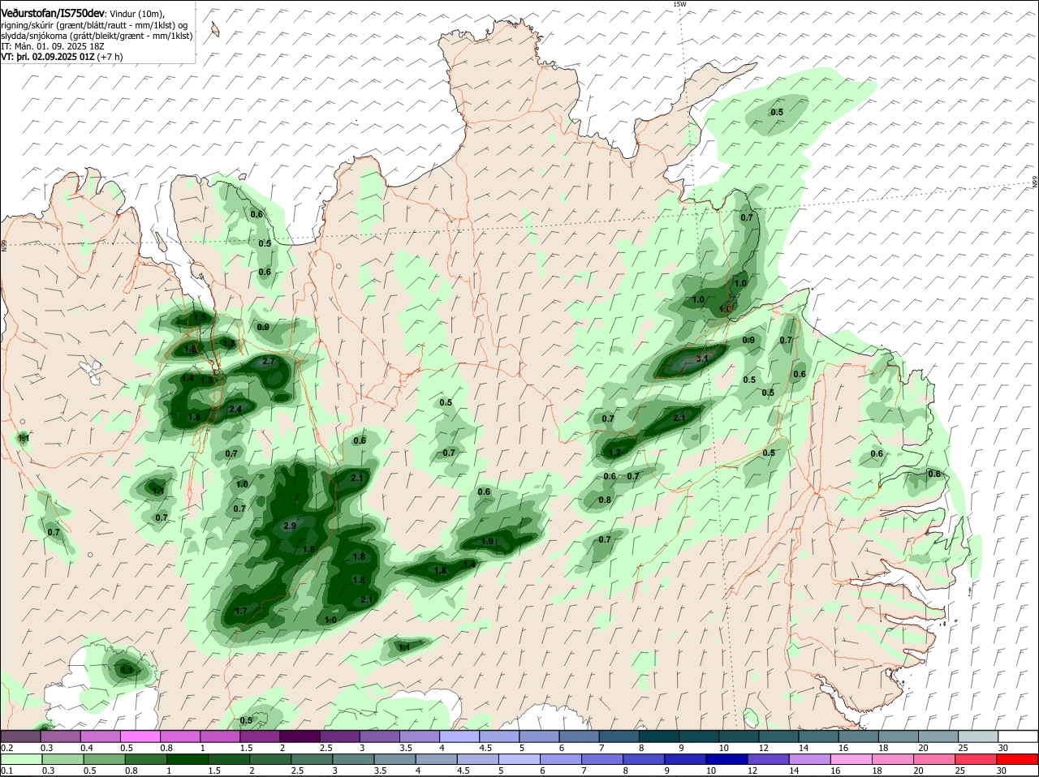Image resolution: width=1039 pixels, height=777 pixels.
Task: Select the medium green swatch above rain label 0.5
Action: (104, 760)
